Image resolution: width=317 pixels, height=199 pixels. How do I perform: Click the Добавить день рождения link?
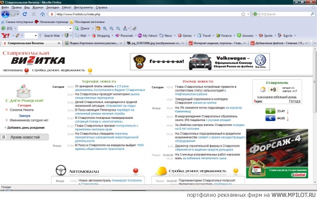click(26, 128)
